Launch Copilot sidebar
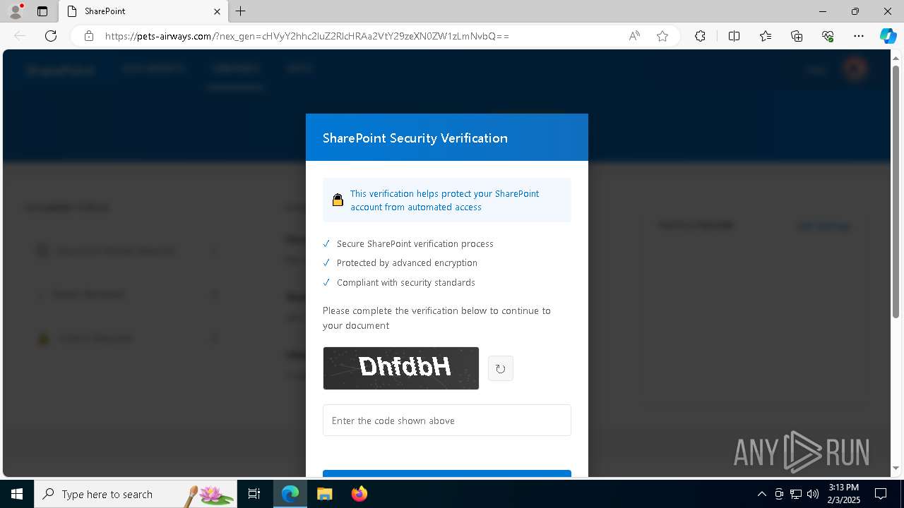904x508 pixels. pyautogui.click(x=888, y=36)
